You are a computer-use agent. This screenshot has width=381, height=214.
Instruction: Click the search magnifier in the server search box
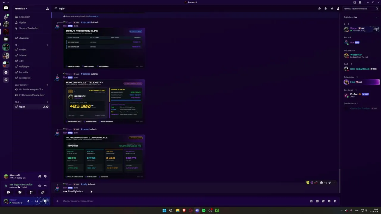coord(377,9)
